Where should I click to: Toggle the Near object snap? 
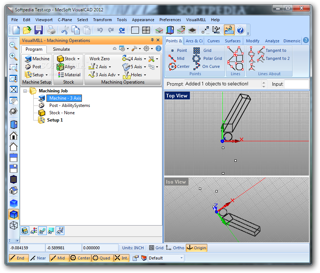point(38,258)
